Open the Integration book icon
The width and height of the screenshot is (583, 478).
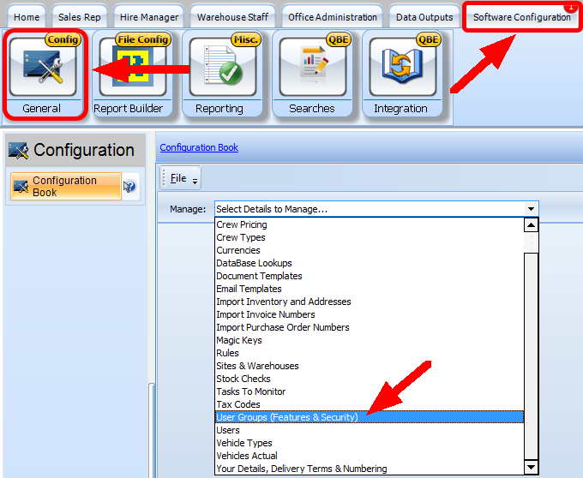tap(402, 67)
